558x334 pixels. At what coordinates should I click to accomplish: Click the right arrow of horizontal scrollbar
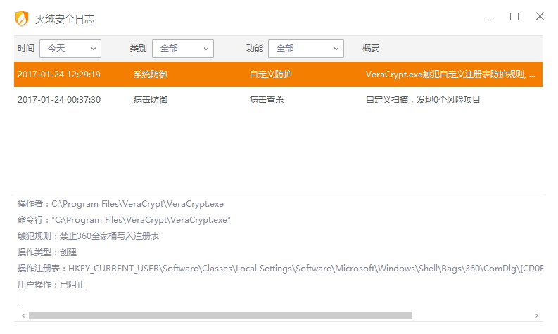(537, 316)
